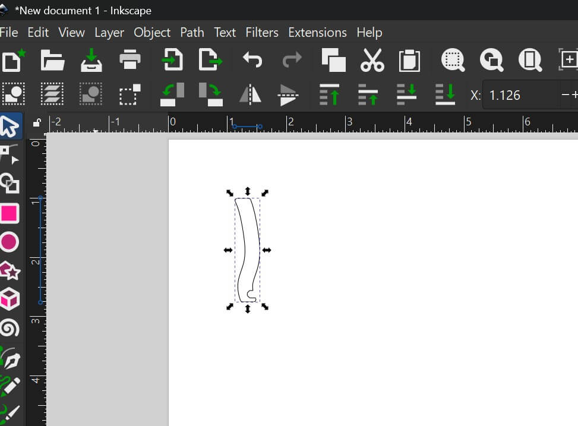Raise the selection one step

(368, 94)
